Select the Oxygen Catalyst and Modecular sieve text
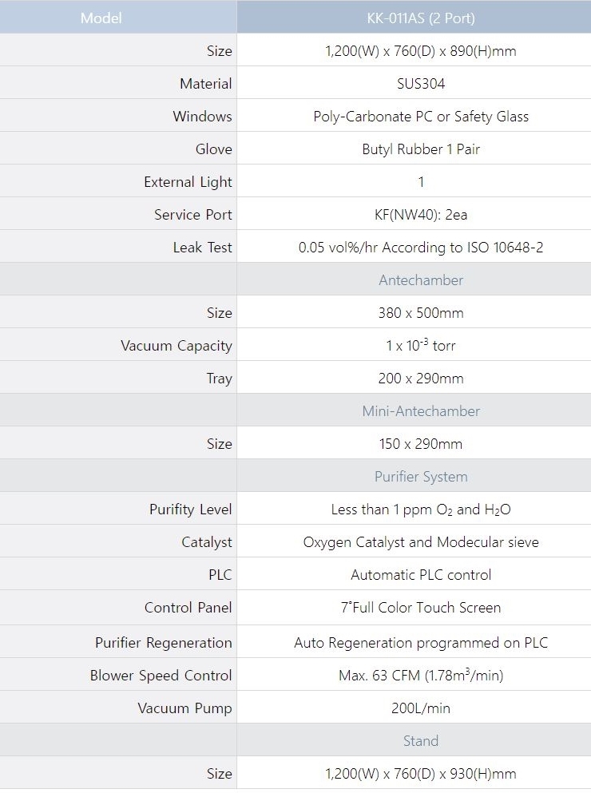591x793 pixels. (x=421, y=542)
